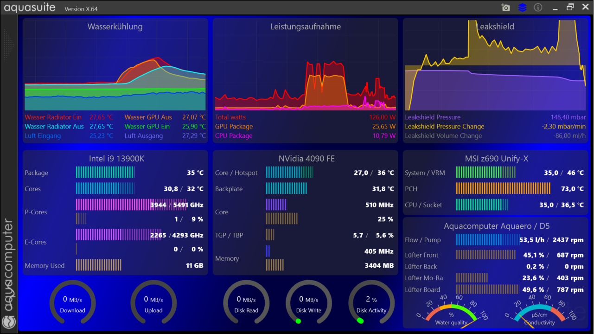Screen dimensions: 594x334
Task: Click the 'Lüfter Front' label
Action: (x=422, y=255)
